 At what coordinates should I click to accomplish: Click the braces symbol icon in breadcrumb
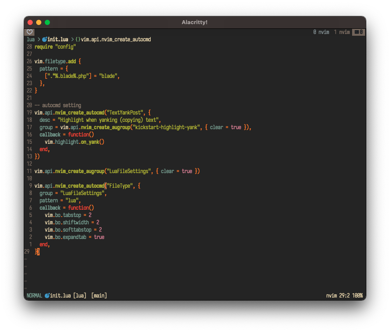click(78, 39)
